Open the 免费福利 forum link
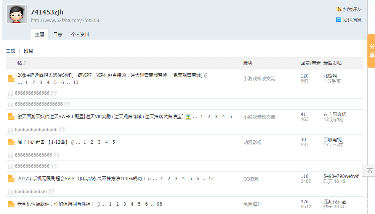The width and height of the screenshot is (375, 214). (252, 204)
